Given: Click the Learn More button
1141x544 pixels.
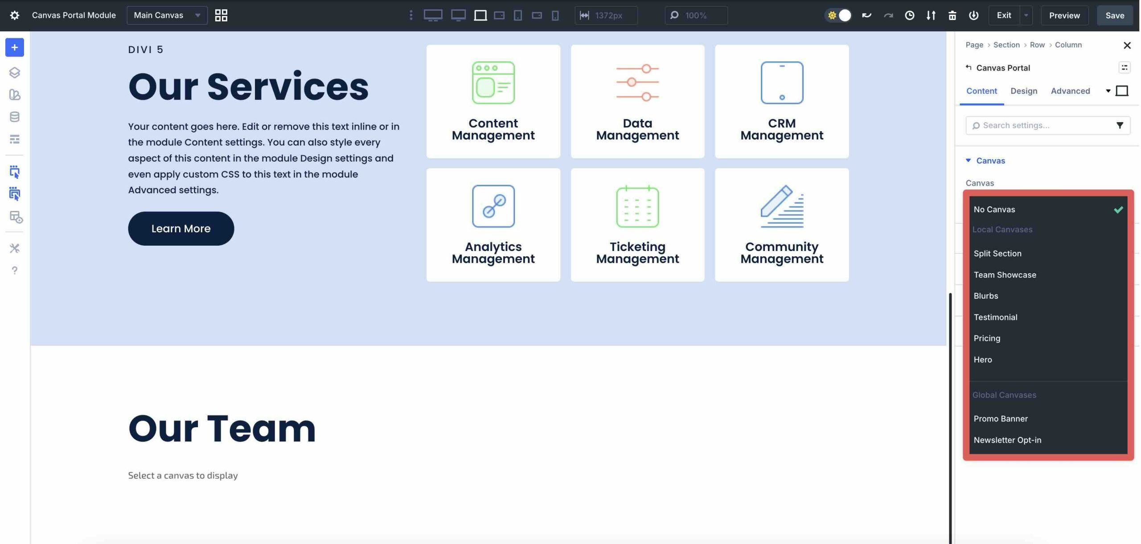Looking at the screenshot, I should (181, 228).
